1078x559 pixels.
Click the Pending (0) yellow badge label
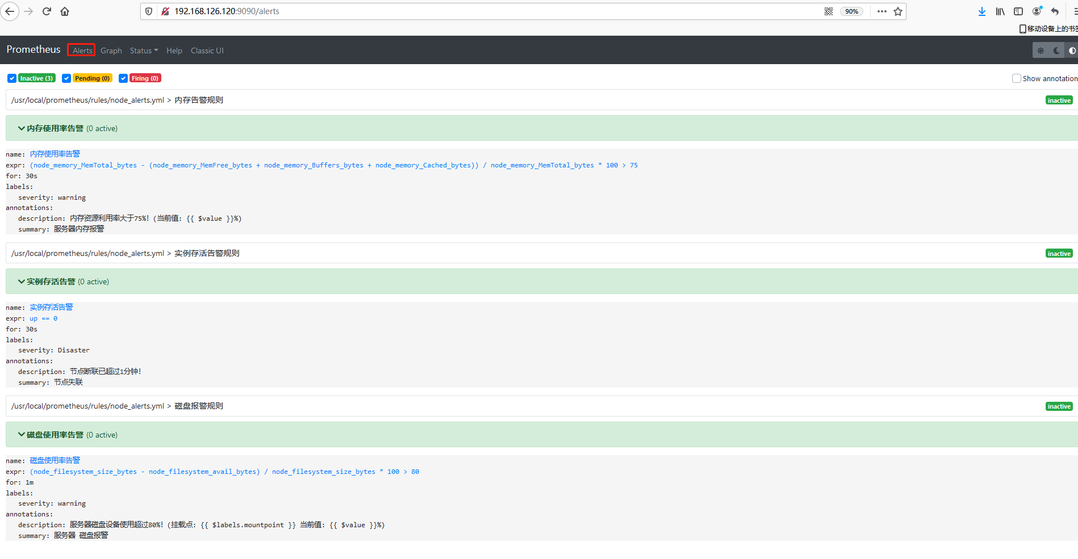click(x=93, y=78)
